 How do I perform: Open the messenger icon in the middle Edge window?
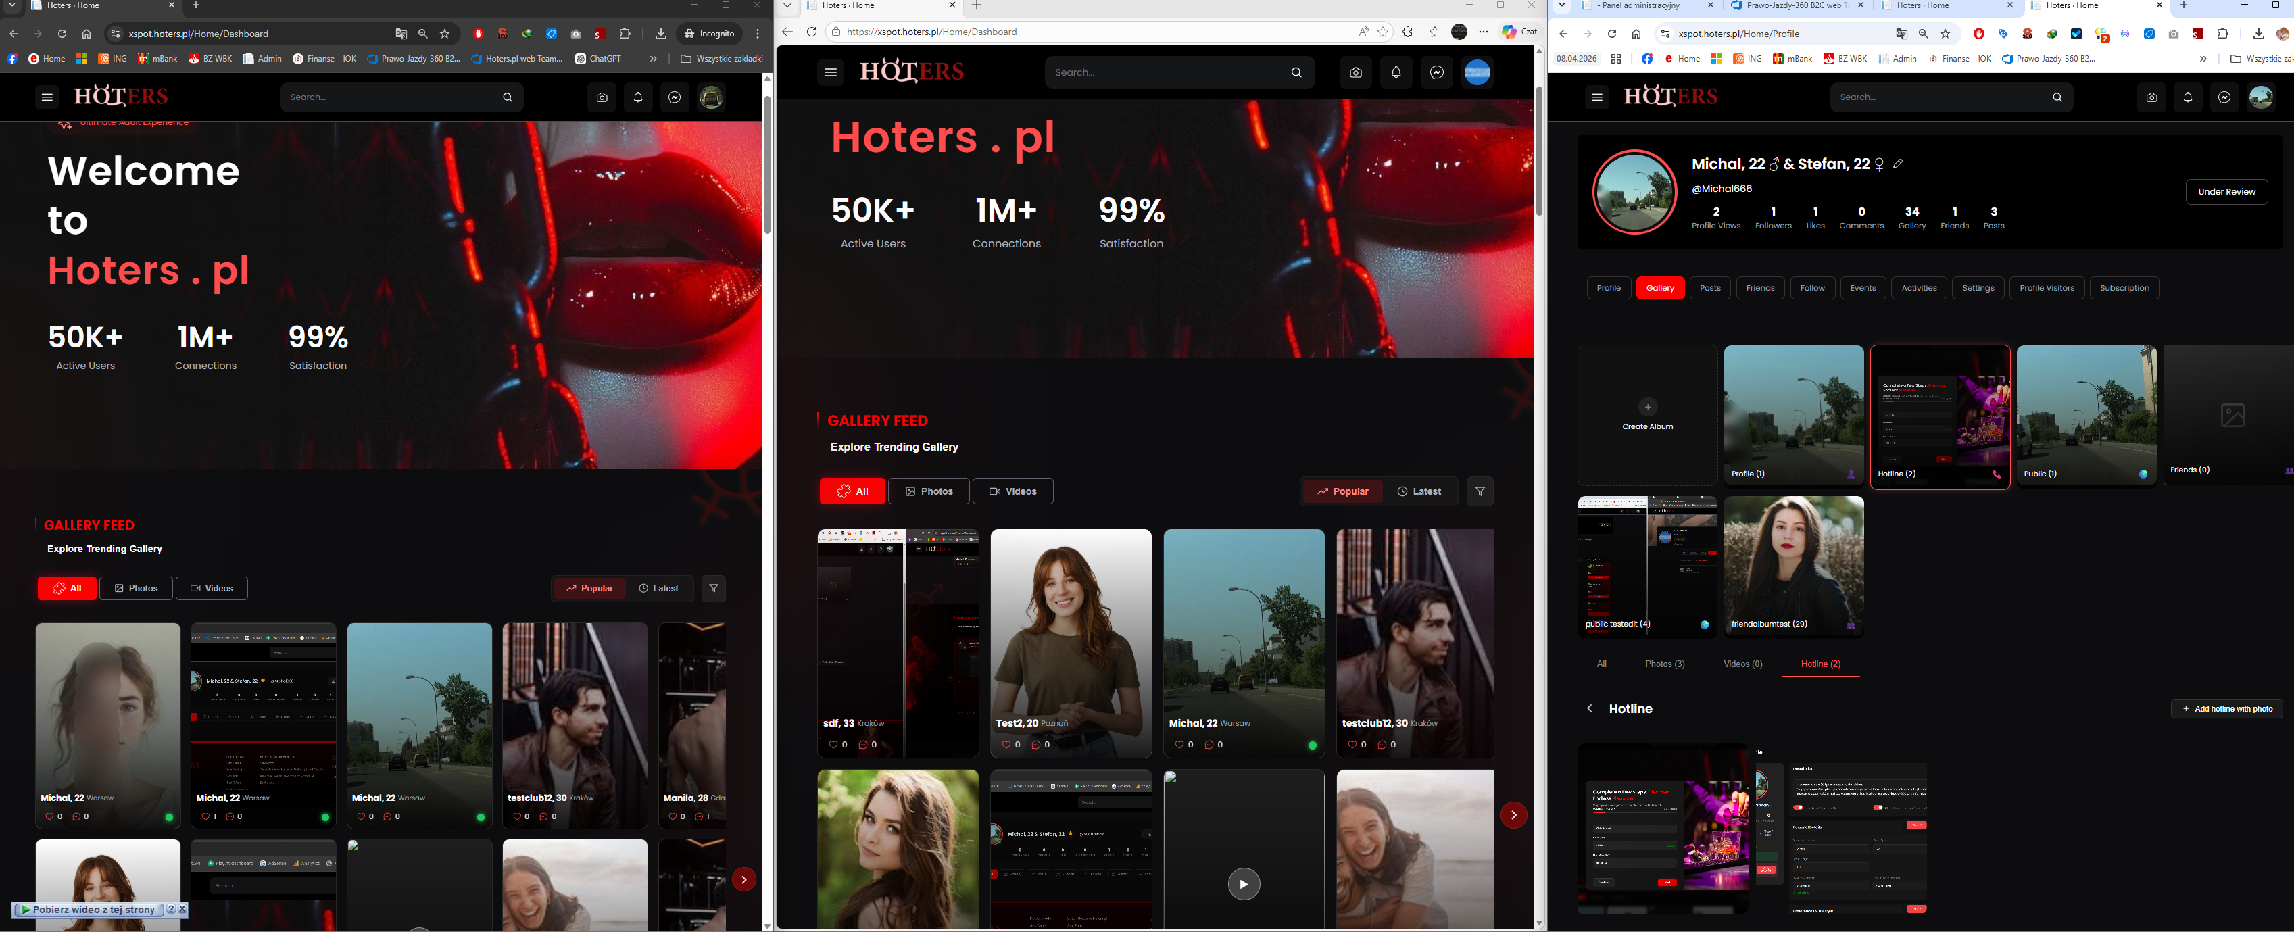pos(1436,72)
